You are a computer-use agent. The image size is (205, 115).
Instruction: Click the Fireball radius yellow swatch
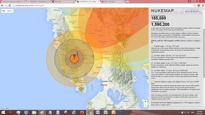pos(152,46)
